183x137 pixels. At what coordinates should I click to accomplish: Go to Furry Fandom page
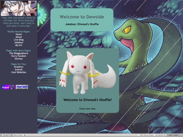tap(19, 56)
